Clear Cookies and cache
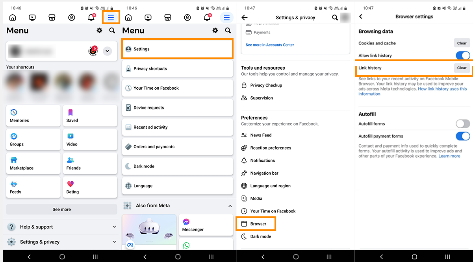The width and height of the screenshot is (473, 262). click(x=462, y=43)
